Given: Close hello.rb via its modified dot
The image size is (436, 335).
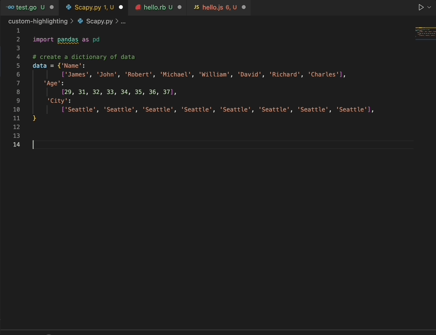Looking at the screenshot, I should pyautogui.click(x=179, y=7).
